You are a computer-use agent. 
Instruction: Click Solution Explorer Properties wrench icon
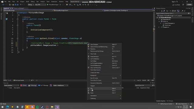(x=182, y=11)
